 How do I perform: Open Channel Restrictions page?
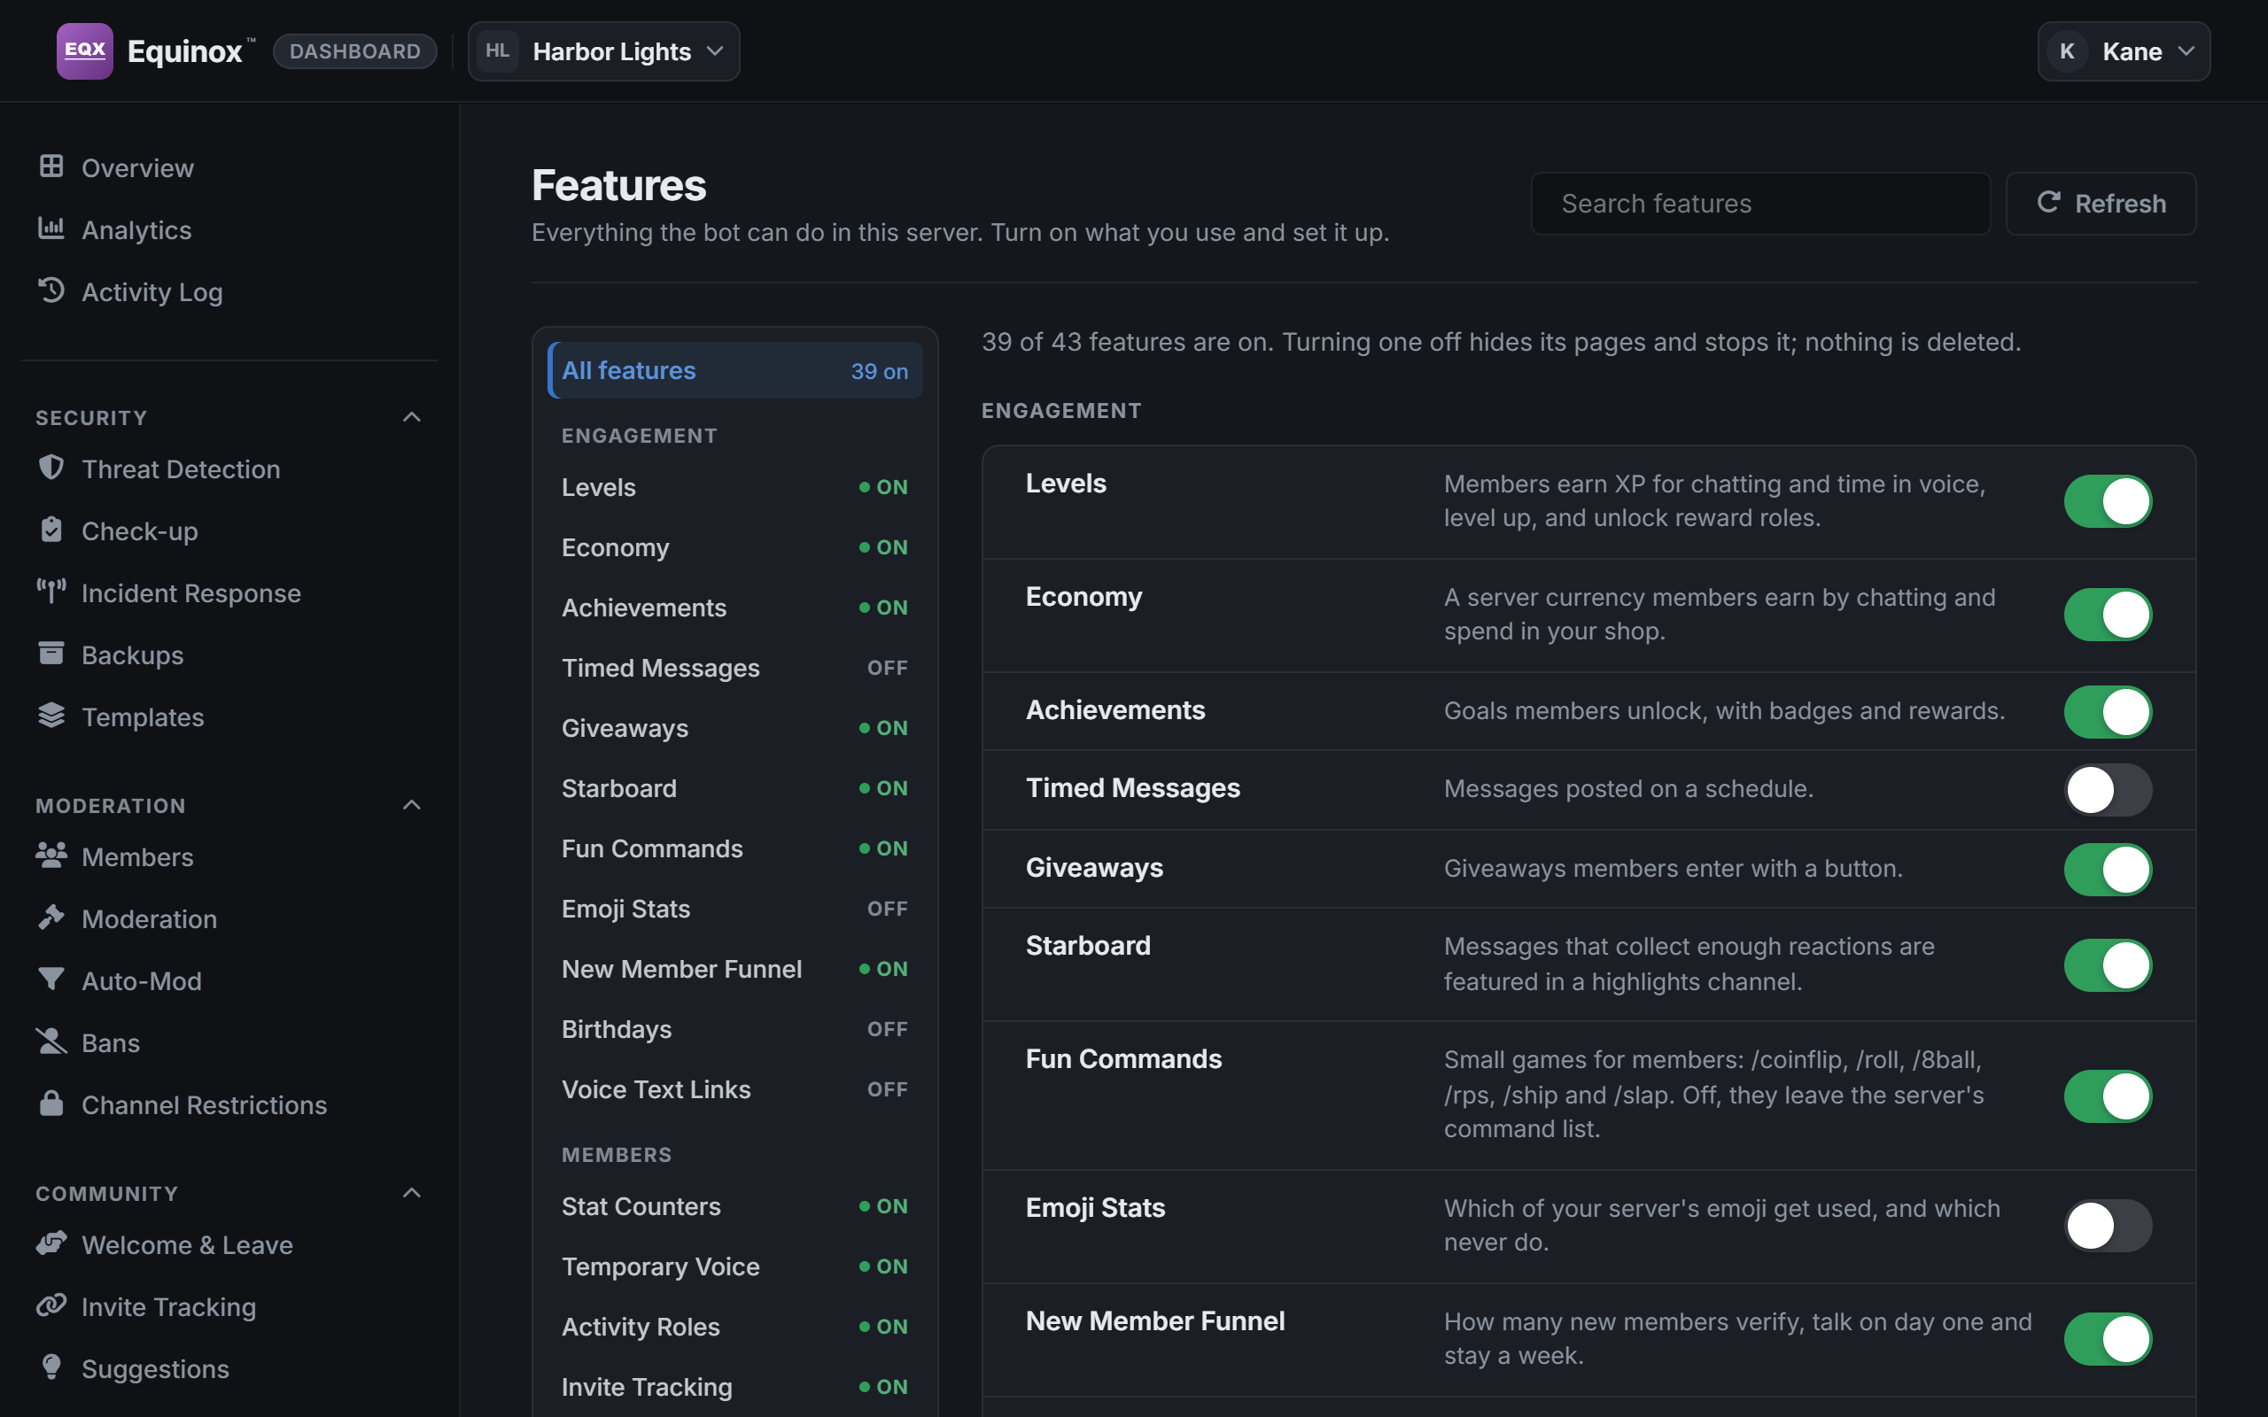pyautogui.click(x=229, y=1104)
